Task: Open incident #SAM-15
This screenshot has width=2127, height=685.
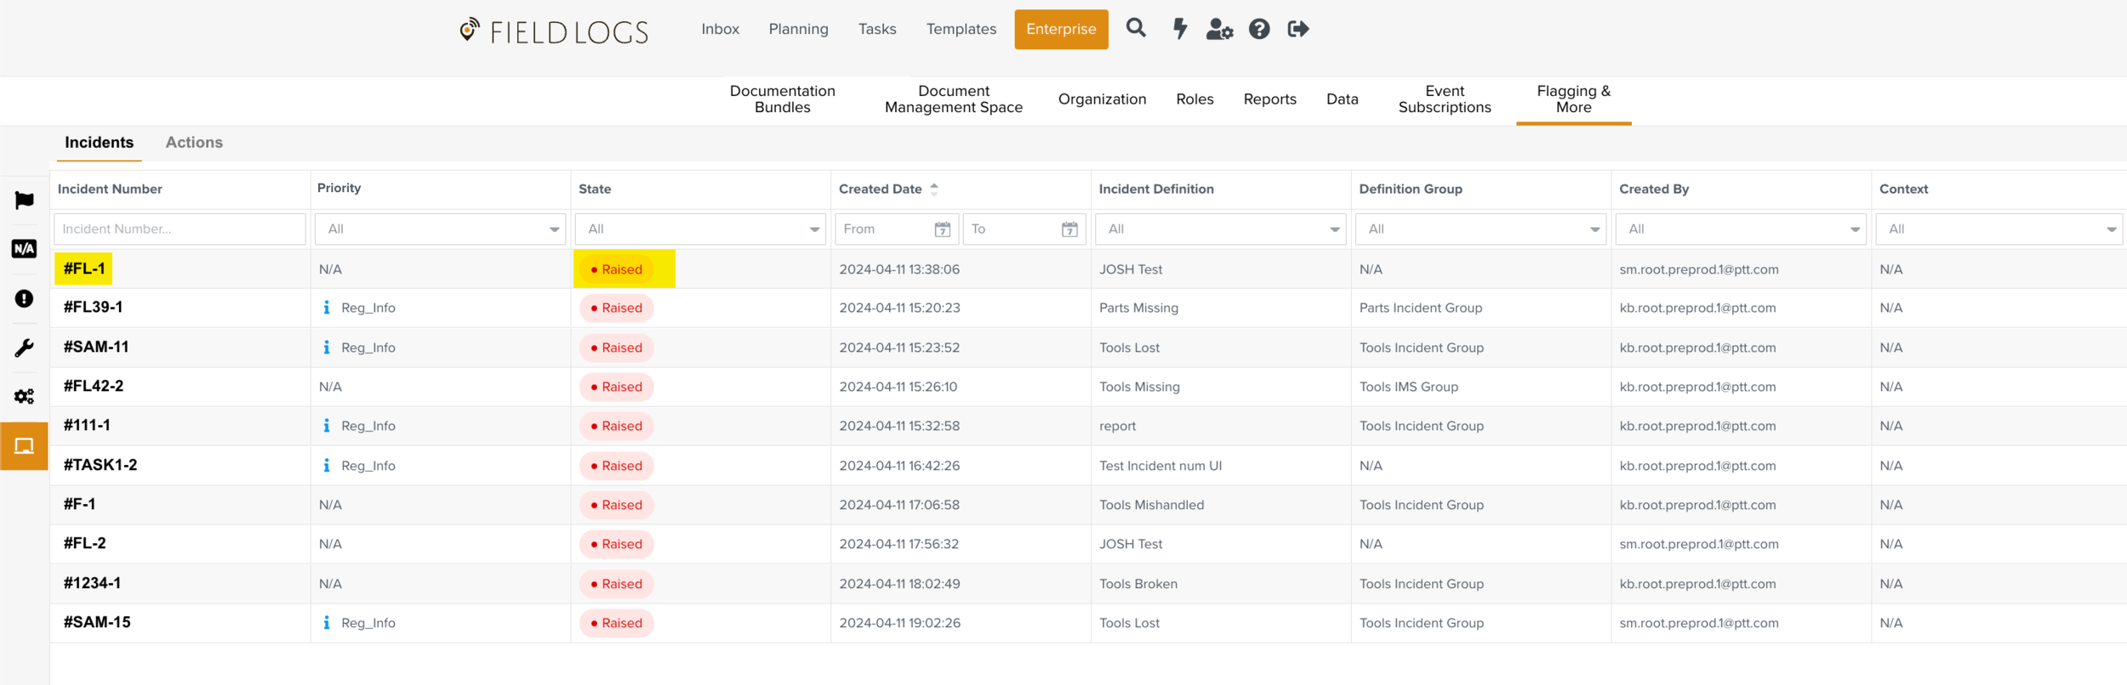Action: 97,623
